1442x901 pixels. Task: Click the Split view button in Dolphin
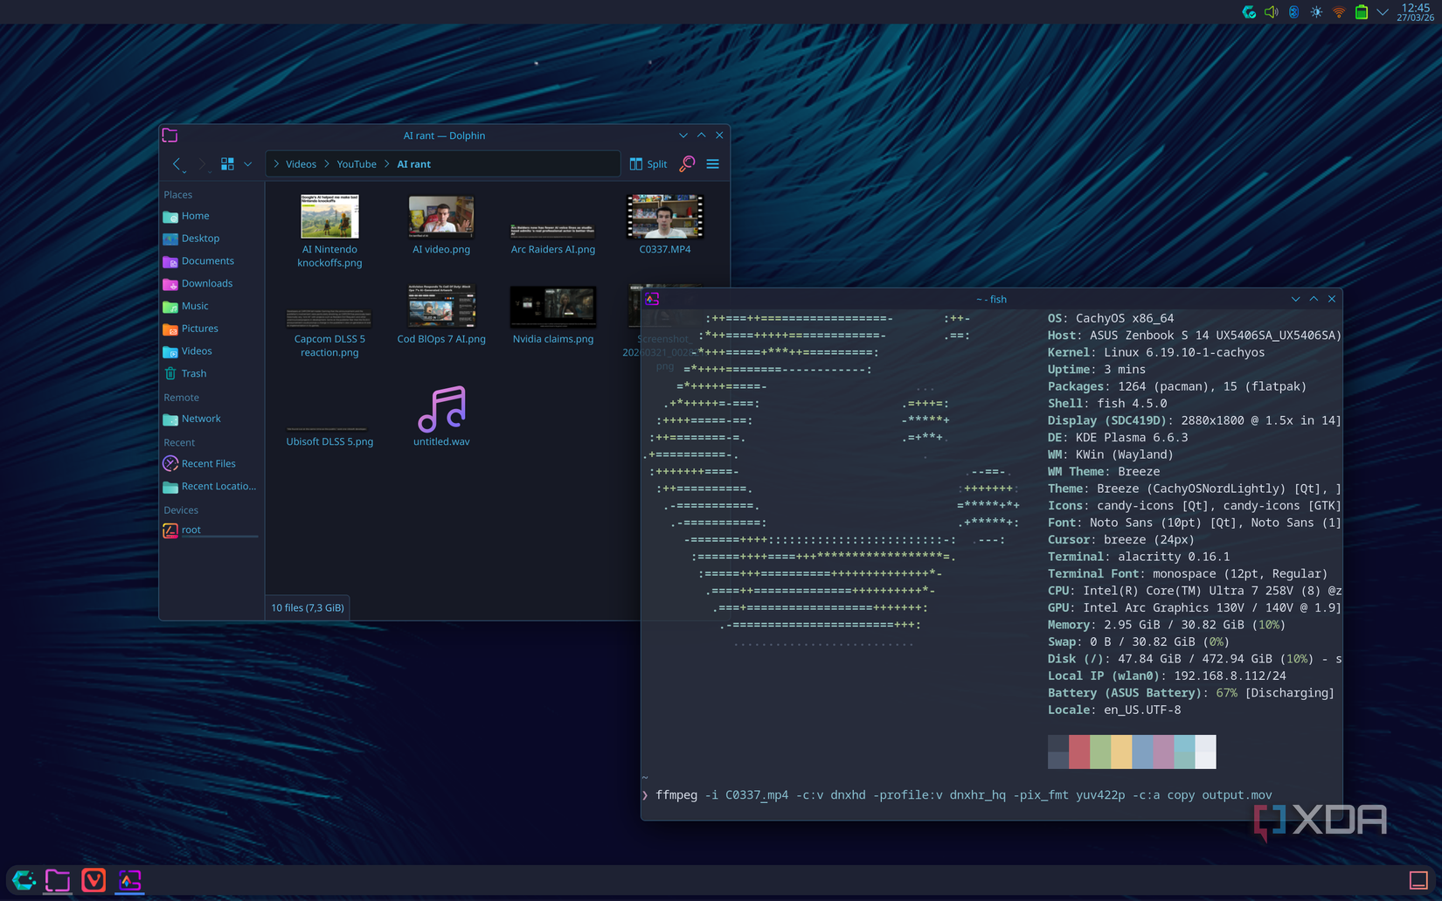point(648,163)
